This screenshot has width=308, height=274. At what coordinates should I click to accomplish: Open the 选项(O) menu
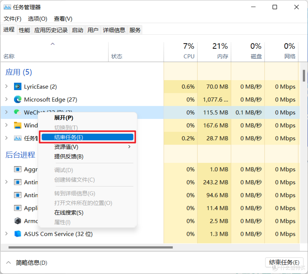click(38, 19)
